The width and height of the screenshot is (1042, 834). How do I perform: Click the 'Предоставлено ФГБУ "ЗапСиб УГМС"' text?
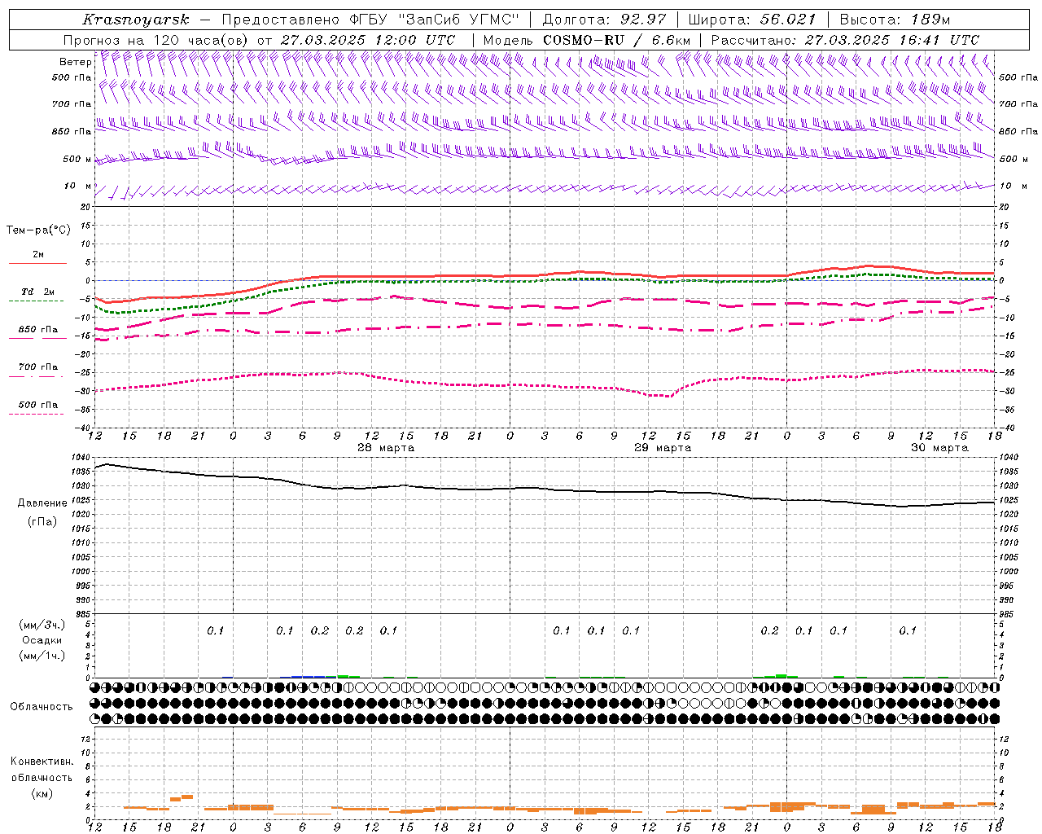click(370, 20)
